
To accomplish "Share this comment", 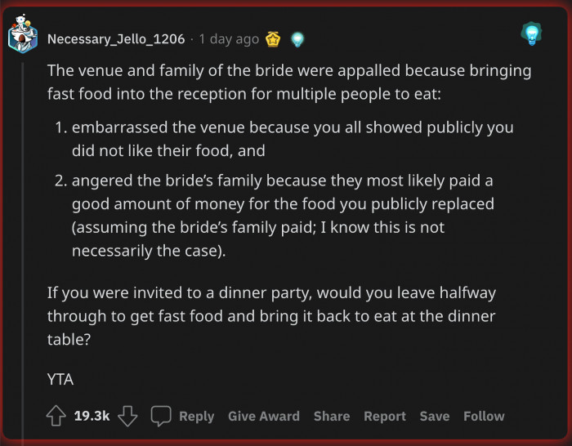I will 331,416.
